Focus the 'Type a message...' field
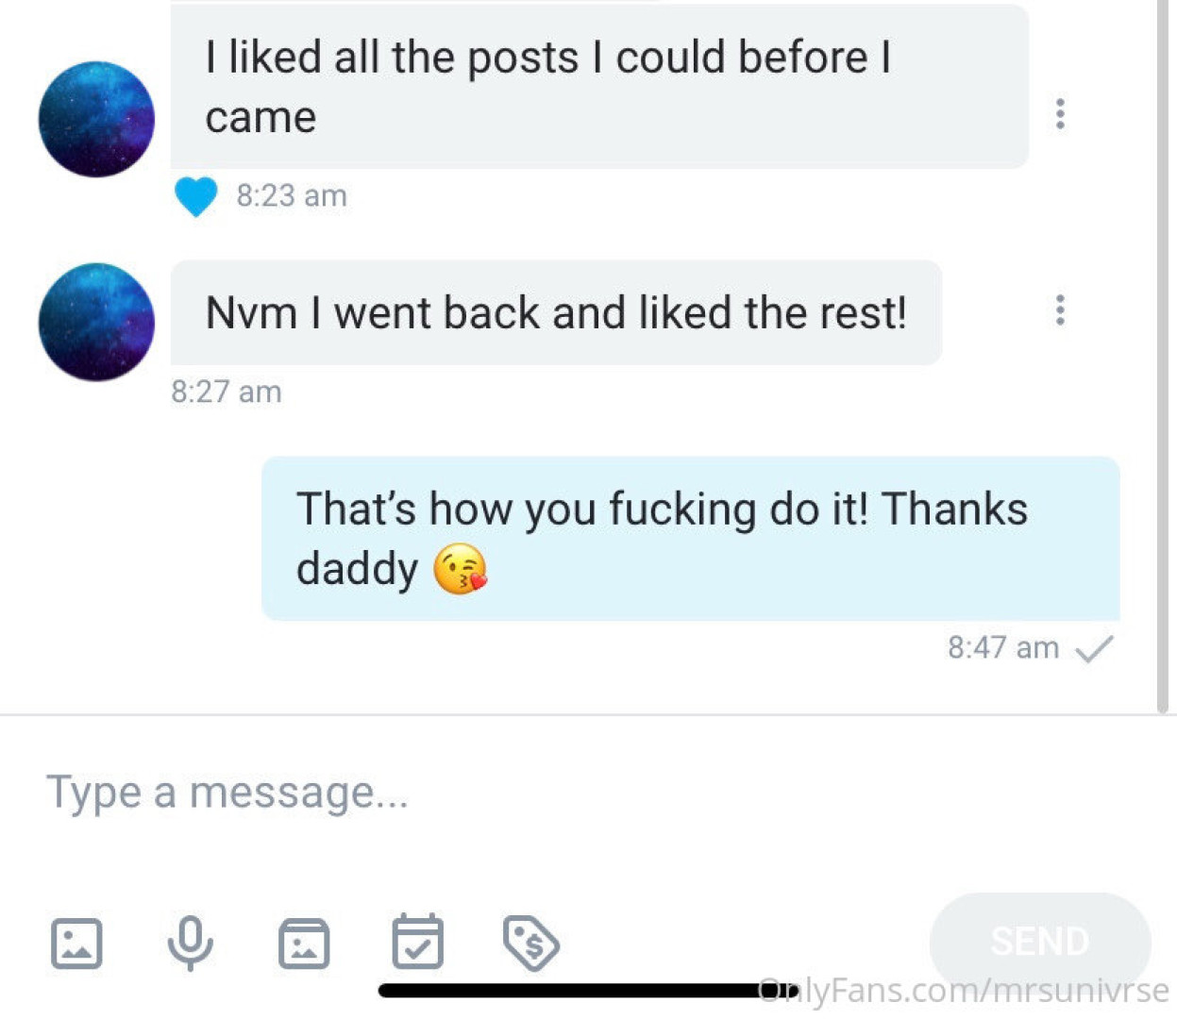 tap(585, 793)
